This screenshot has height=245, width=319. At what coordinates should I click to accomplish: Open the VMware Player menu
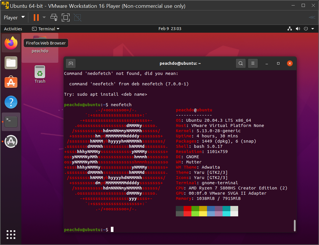click(14, 18)
